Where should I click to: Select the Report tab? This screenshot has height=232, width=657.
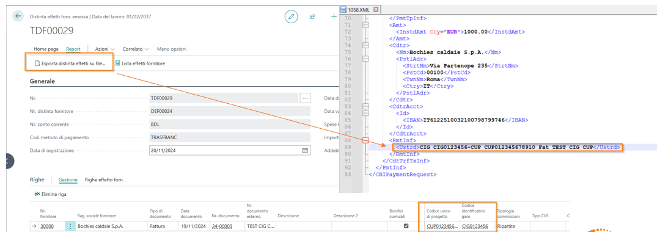pos(73,49)
